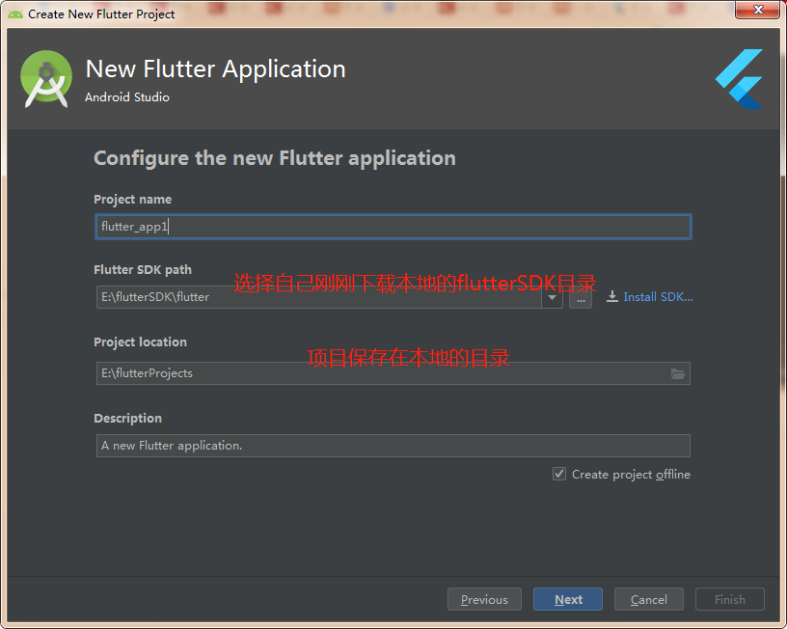Image resolution: width=787 pixels, height=629 pixels.
Task: Click the 'Configure the new Flutter application' heading
Action: [275, 158]
